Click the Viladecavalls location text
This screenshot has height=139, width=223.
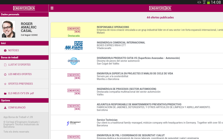tap(104, 48)
